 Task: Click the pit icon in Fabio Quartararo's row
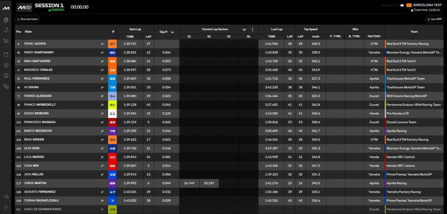coord(102,52)
